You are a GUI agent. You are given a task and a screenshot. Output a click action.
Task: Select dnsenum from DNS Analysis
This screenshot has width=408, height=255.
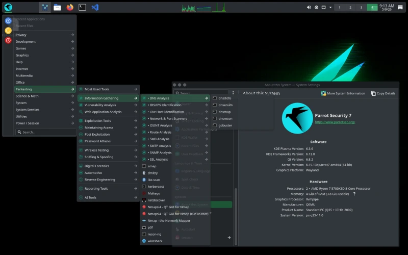(242, 105)
